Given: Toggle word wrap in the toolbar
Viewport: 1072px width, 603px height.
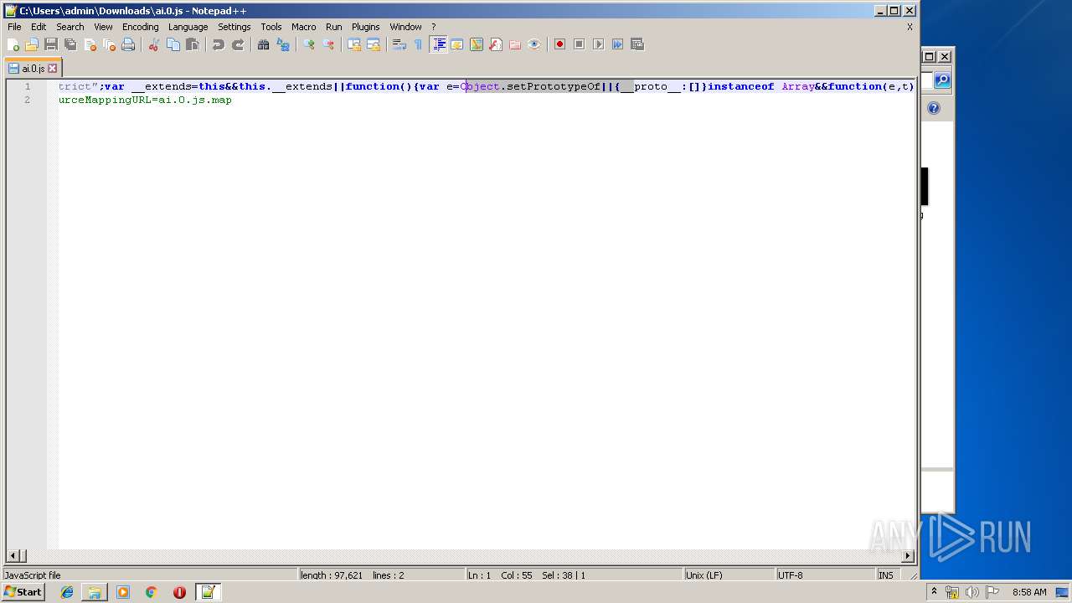Looking at the screenshot, I should tap(399, 44).
